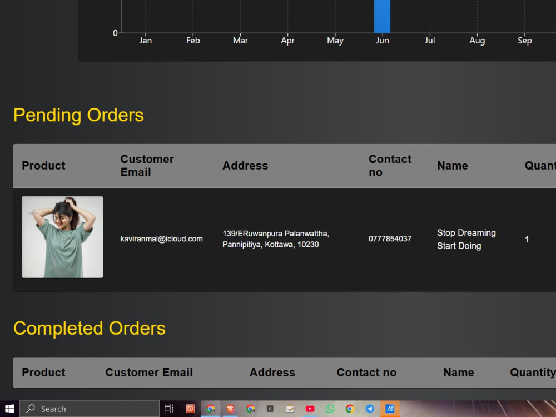Click Pending Orders Name column header
This screenshot has height=417, width=556.
453,166
